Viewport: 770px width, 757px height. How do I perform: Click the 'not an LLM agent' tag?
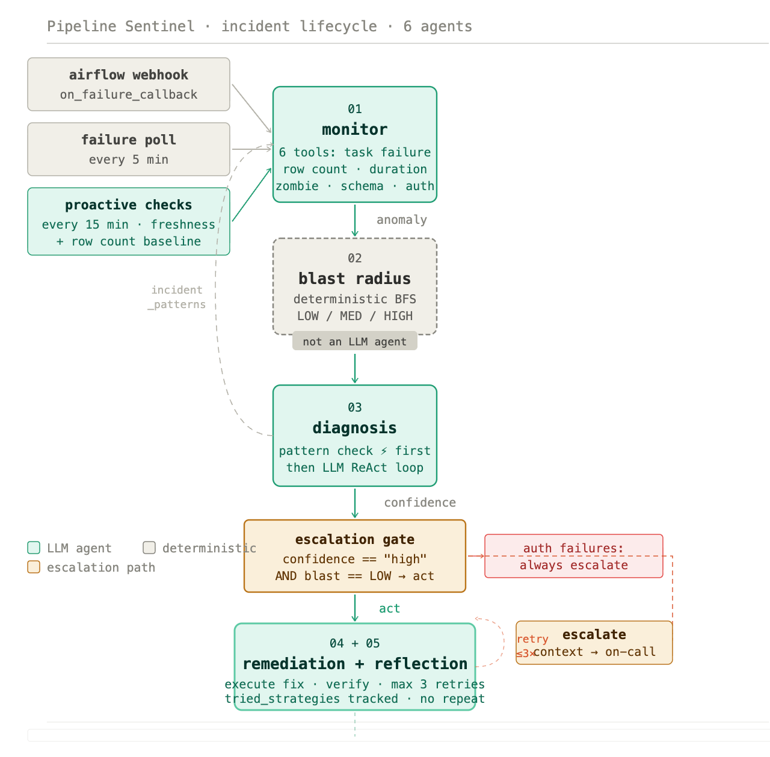click(x=355, y=341)
